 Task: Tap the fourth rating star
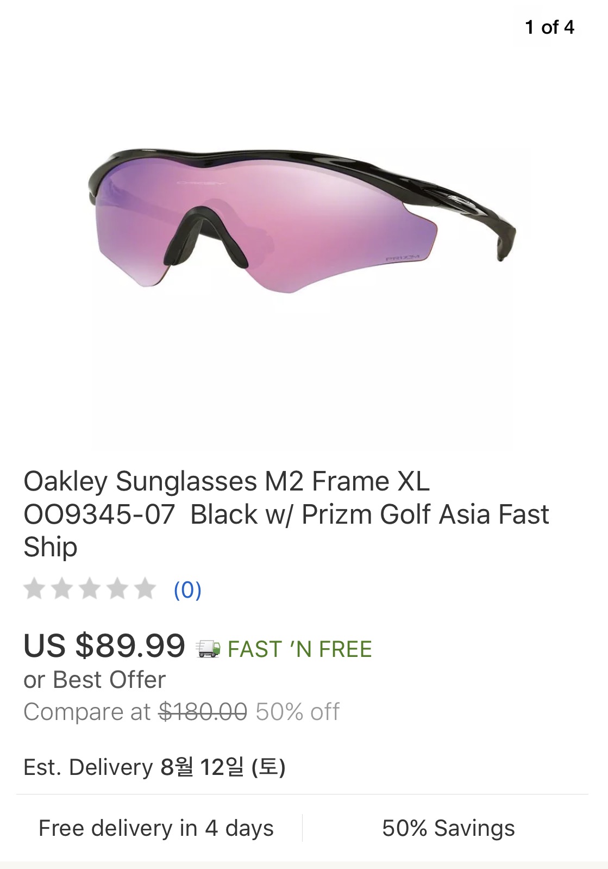[117, 589]
